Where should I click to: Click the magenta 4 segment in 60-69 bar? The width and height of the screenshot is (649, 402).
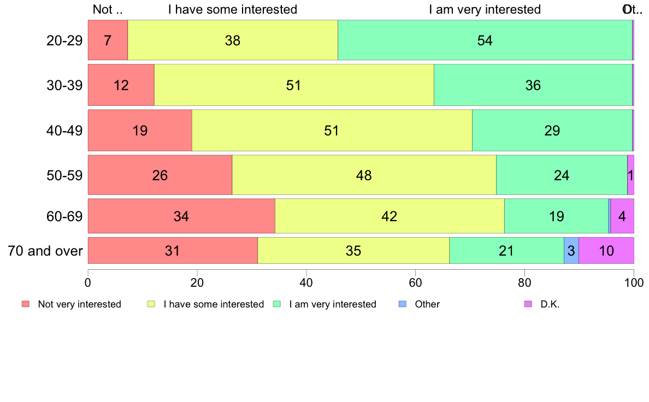click(622, 216)
